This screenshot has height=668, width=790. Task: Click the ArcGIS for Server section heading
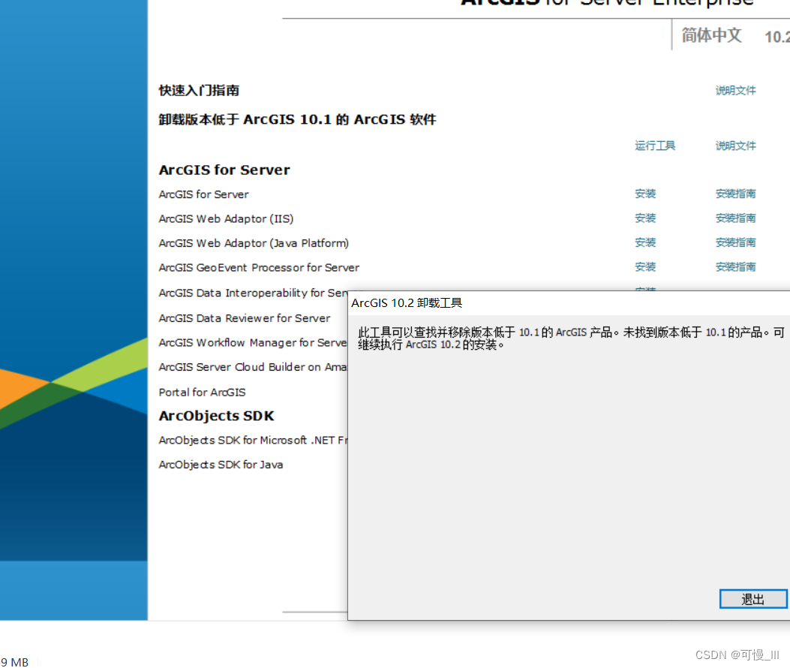tap(224, 170)
